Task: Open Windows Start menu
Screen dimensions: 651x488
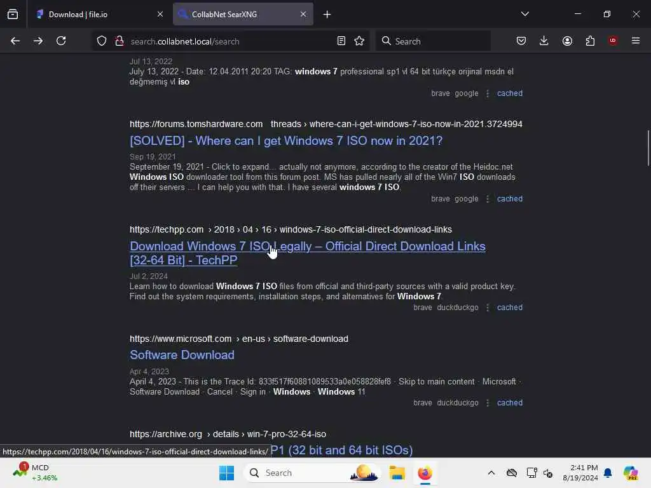Action: [226, 473]
